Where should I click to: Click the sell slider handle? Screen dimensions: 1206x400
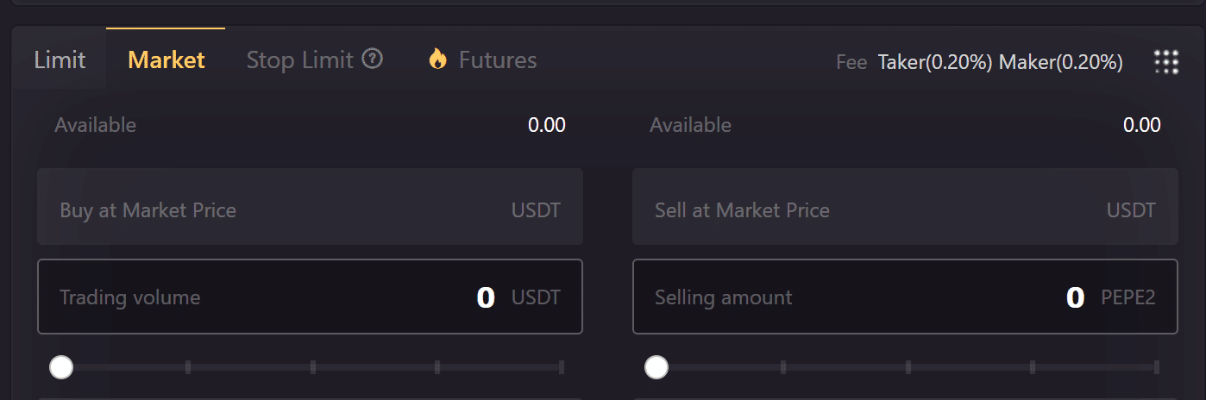point(656,368)
